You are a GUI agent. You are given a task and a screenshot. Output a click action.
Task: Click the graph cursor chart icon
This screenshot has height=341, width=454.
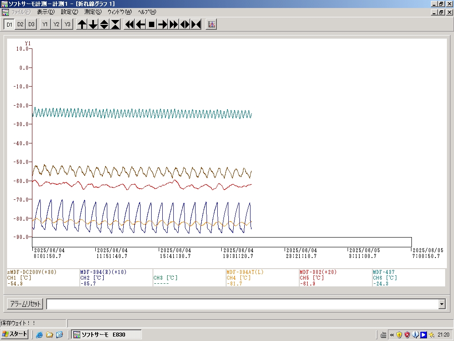(211, 24)
